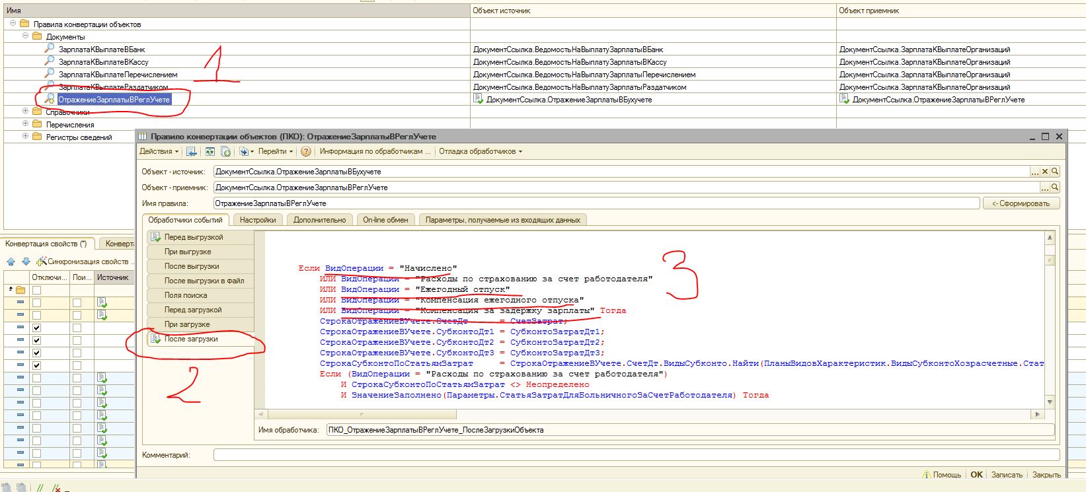Uncheck the fourth checked Отключить checkbox
Viewport: 1086px width, 492px height.
[x=37, y=365]
